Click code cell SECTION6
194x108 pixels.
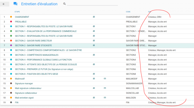coord(131,69)
